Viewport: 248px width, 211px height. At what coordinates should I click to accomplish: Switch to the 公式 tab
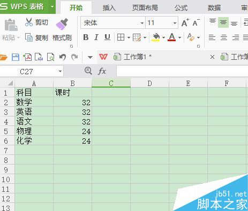pyautogui.click(x=181, y=8)
